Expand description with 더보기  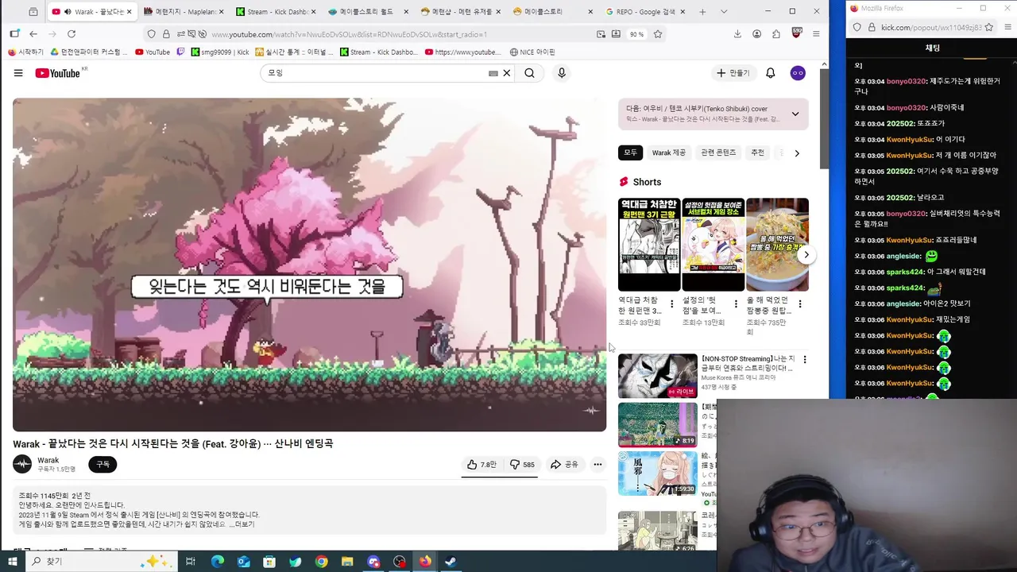(244, 524)
